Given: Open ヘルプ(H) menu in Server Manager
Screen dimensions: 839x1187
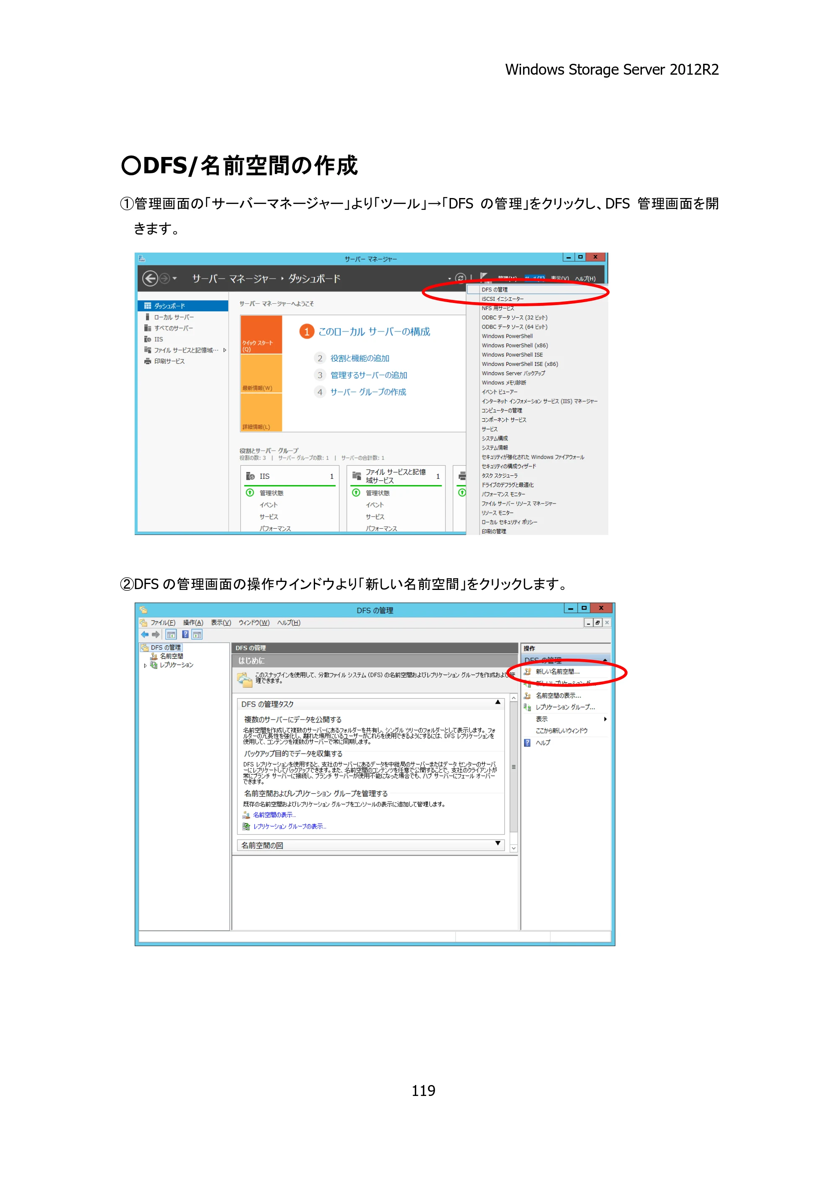Looking at the screenshot, I should click(x=585, y=279).
